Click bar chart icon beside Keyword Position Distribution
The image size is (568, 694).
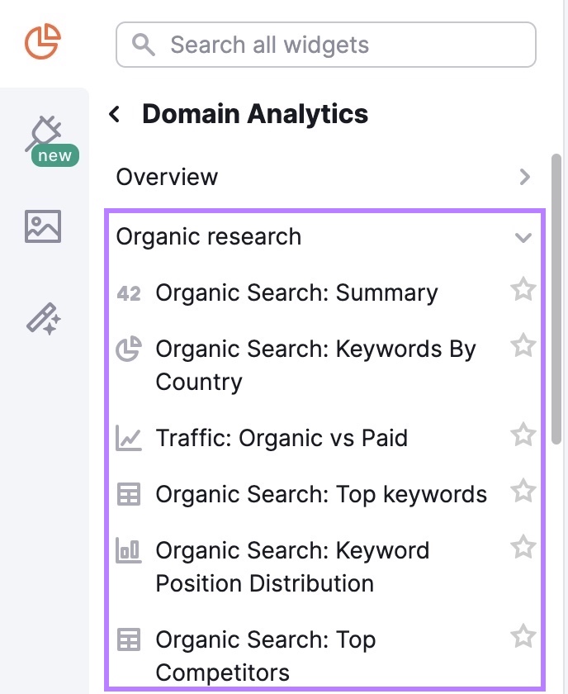[x=129, y=550]
